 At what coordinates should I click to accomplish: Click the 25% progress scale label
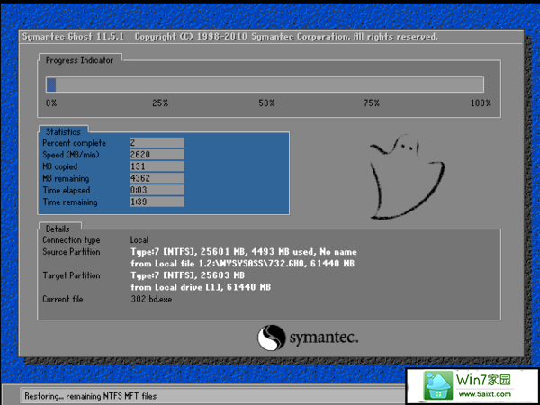pyautogui.click(x=160, y=103)
